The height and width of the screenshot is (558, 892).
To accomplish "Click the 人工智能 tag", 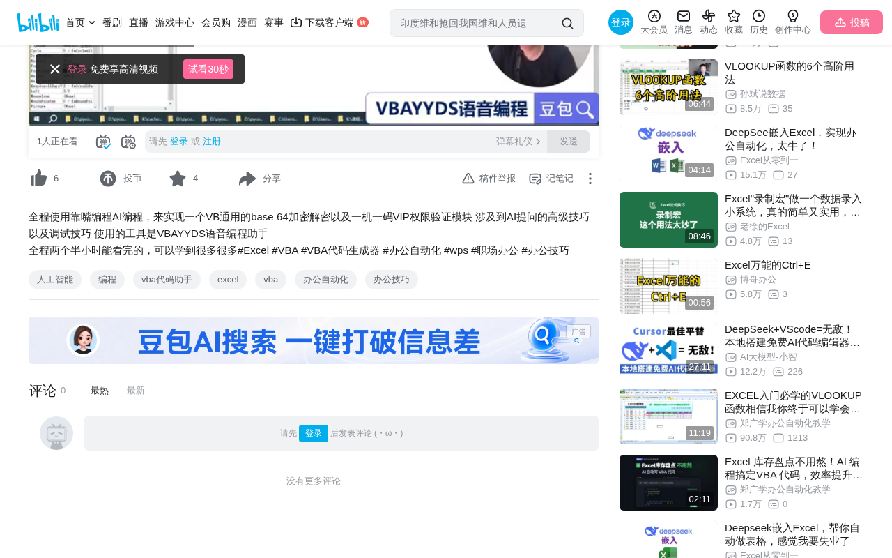I will (x=55, y=280).
